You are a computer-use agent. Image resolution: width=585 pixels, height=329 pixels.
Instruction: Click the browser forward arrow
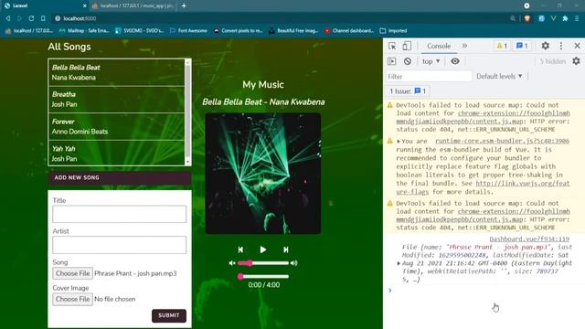click(19, 18)
